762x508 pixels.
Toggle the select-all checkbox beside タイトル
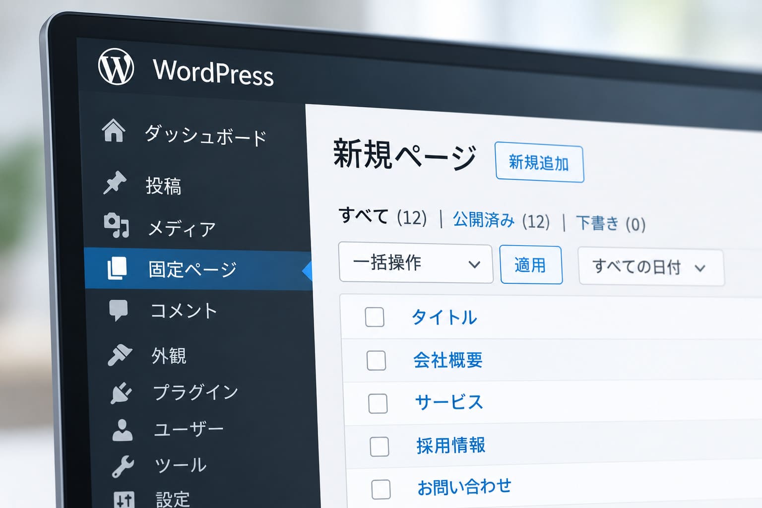[x=375, y=317]
